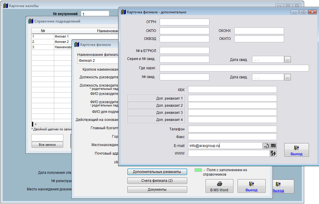Screen dimensions: 319x204
Task: Click the WWW input field
Action: (x=229, y=153)
